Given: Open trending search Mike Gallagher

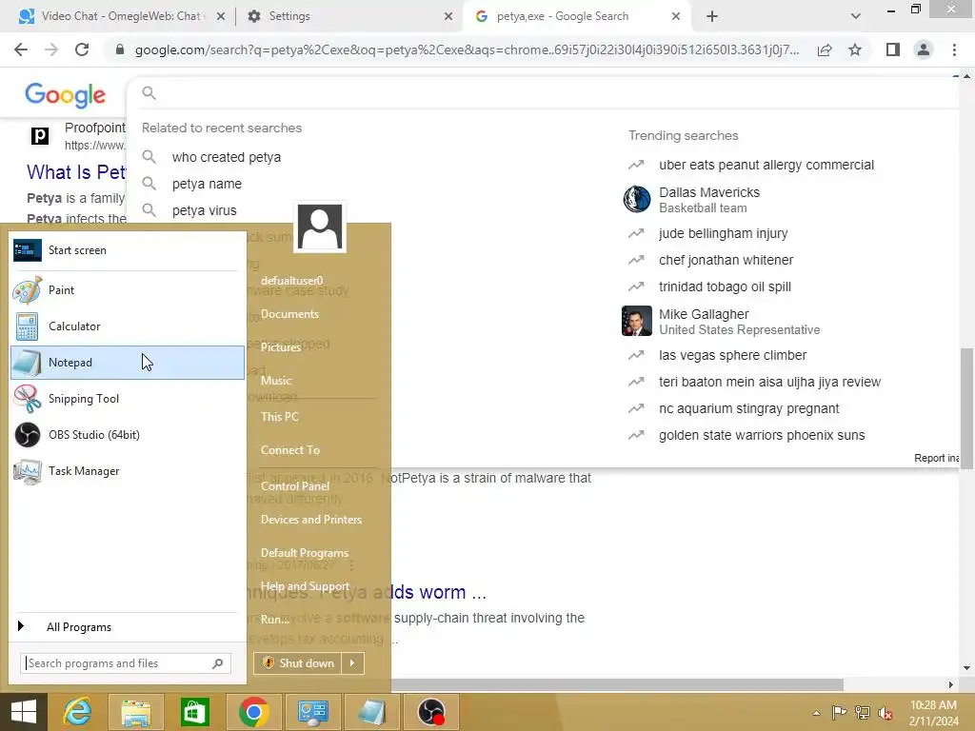Looking at the screenshot, I should [722, 322].
